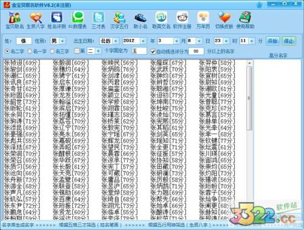Open the 取英文名 English name tool
Image resolution: width=304 pixels, height=230 pixels.
(161, 20)
